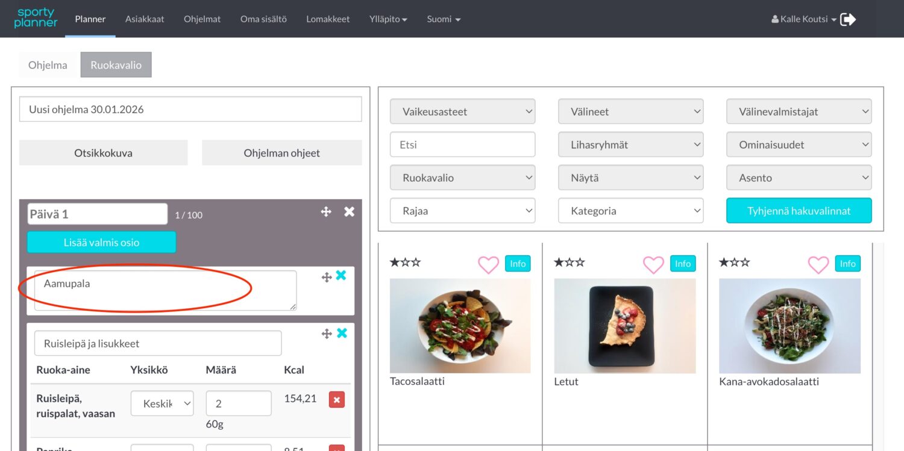Click the Etsi search field
The image size is (904, 451).
pos(462,145)
